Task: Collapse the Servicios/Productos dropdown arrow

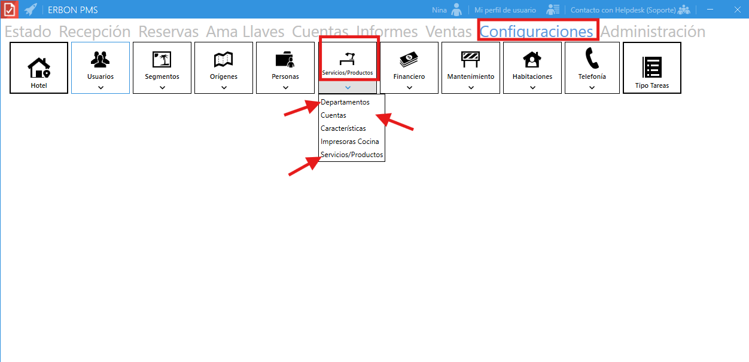Action: coord(348,87)
